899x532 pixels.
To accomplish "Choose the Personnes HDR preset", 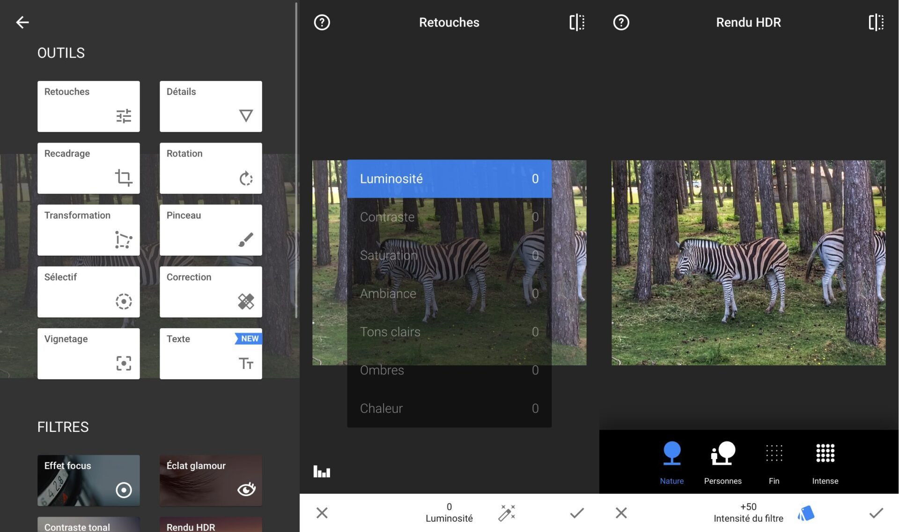I will pos(722,463).
